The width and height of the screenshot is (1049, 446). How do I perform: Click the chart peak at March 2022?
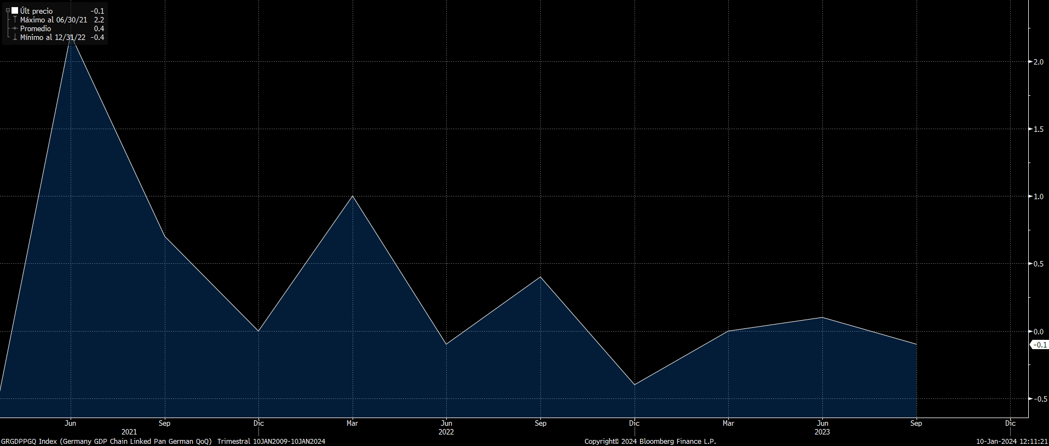[353, 196]
